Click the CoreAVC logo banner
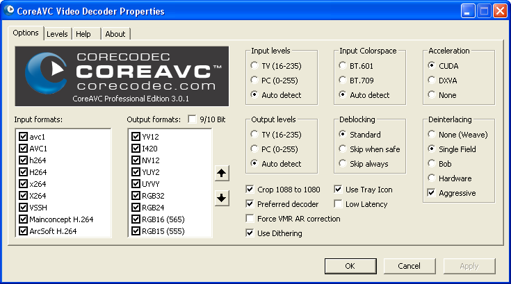Screen dimensions: 511x284 122,76
